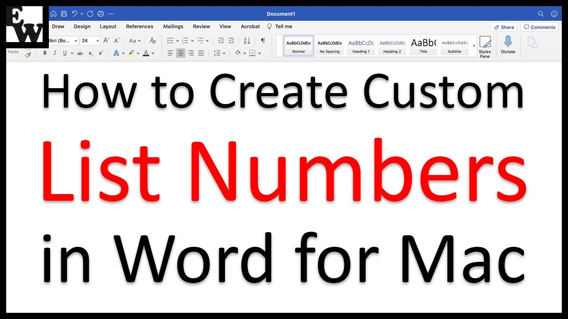The height and width of the screenshot is (319, 568).
Task: Open the undo history dropdown arrow
Action: point(82,14)
